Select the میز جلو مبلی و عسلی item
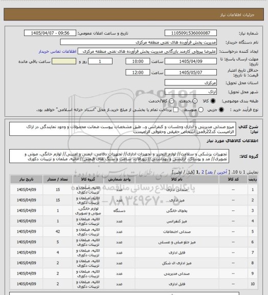 coord(177,242)
